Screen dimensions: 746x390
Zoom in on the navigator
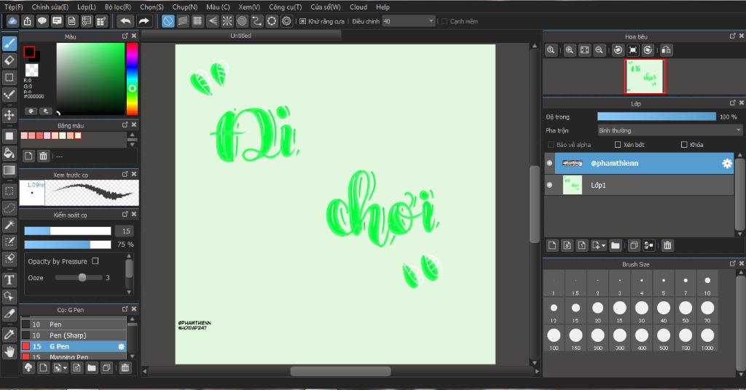click(x=570, y=50)
